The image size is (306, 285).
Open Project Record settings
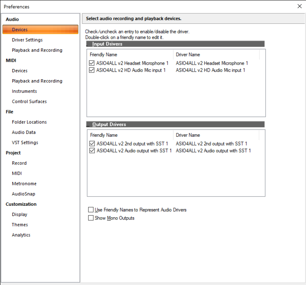19,163
